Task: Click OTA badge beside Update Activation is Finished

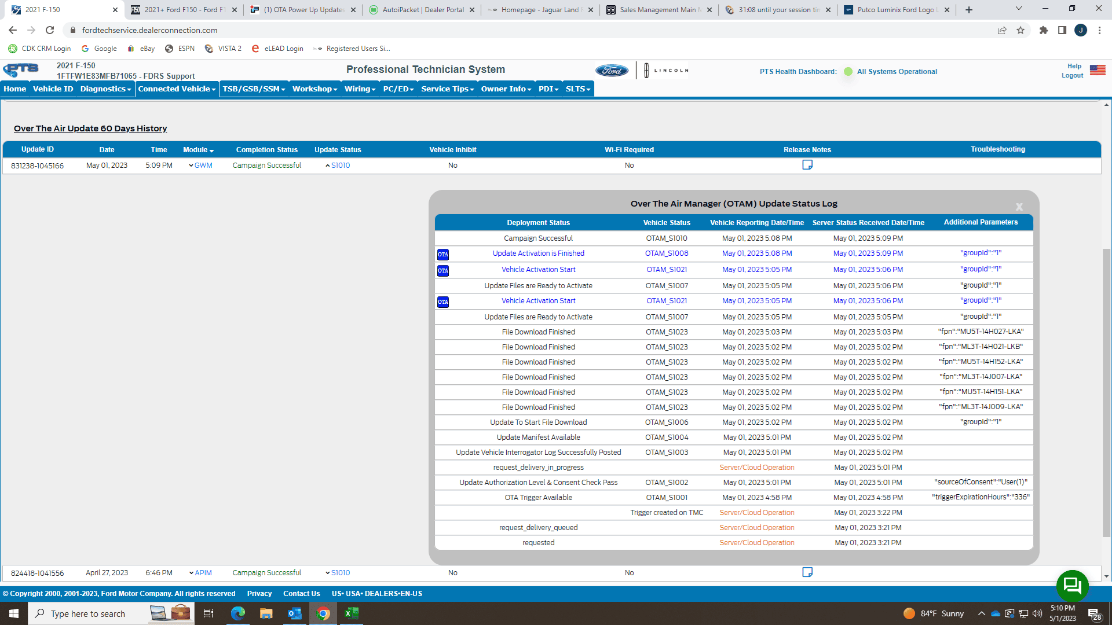Action: coord(442,254)
